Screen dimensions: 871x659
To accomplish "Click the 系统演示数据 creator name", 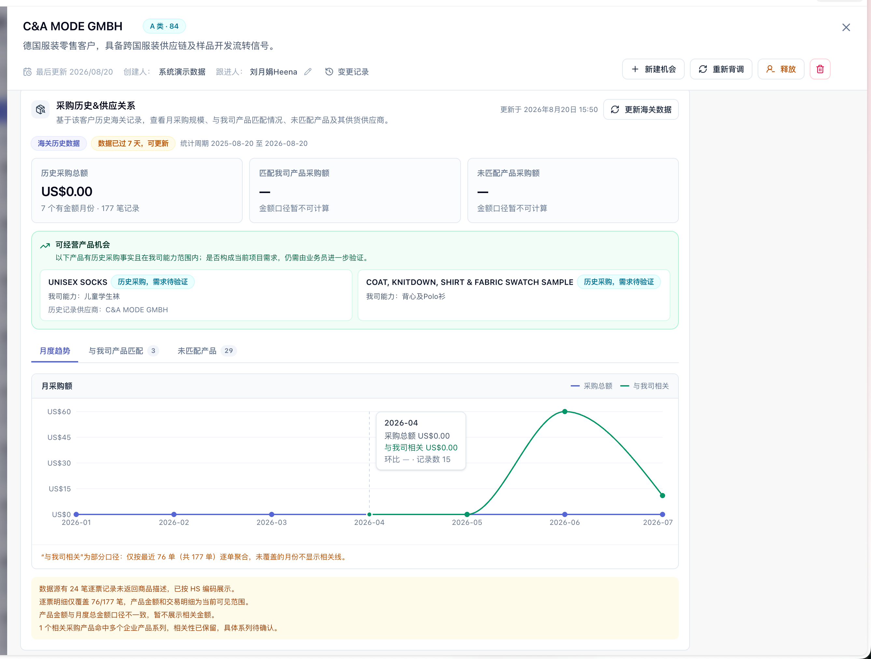I will pos(182,72).
